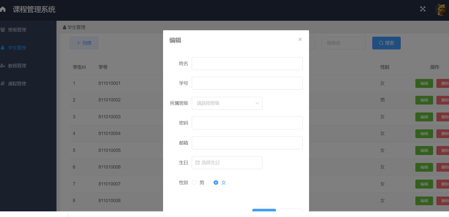
Task: Click student number 811010002 cell
Action: [109, 100]
